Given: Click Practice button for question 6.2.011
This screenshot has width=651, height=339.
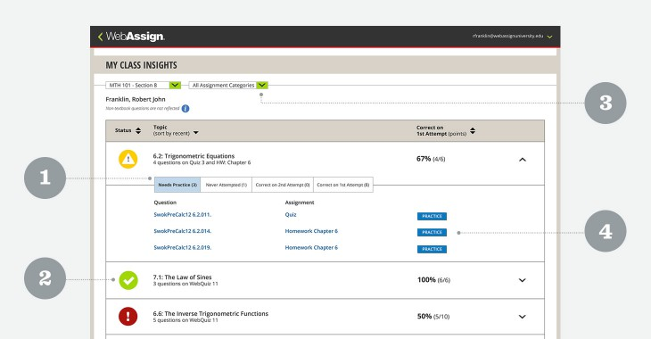Looking at the screenshot, I should (x=432, y=216).
